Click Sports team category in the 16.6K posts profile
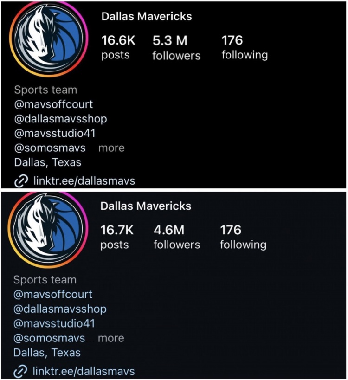348x380 pixels. tap(45, 90)
